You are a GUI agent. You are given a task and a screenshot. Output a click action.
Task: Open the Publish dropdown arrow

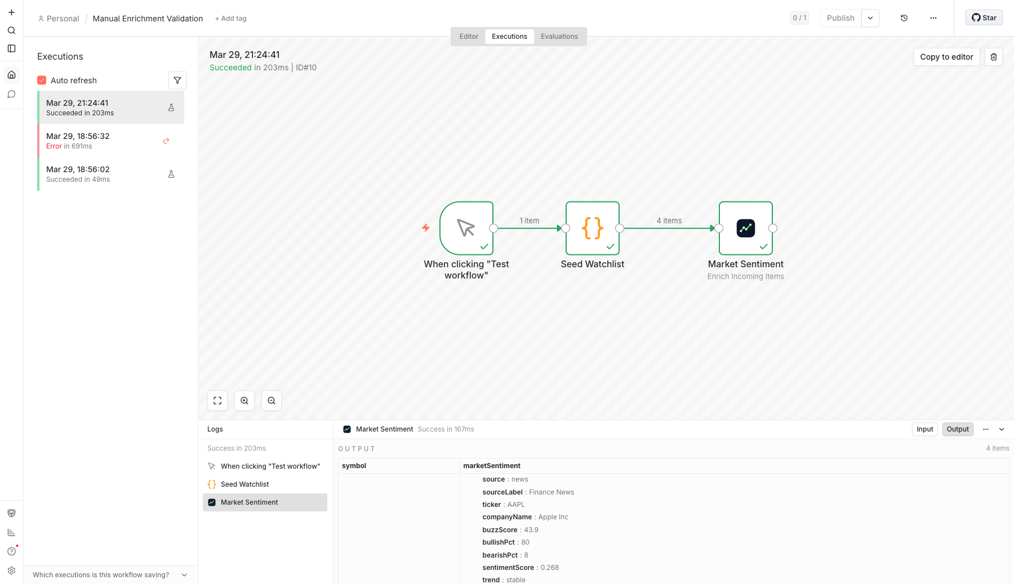point(870,18)
